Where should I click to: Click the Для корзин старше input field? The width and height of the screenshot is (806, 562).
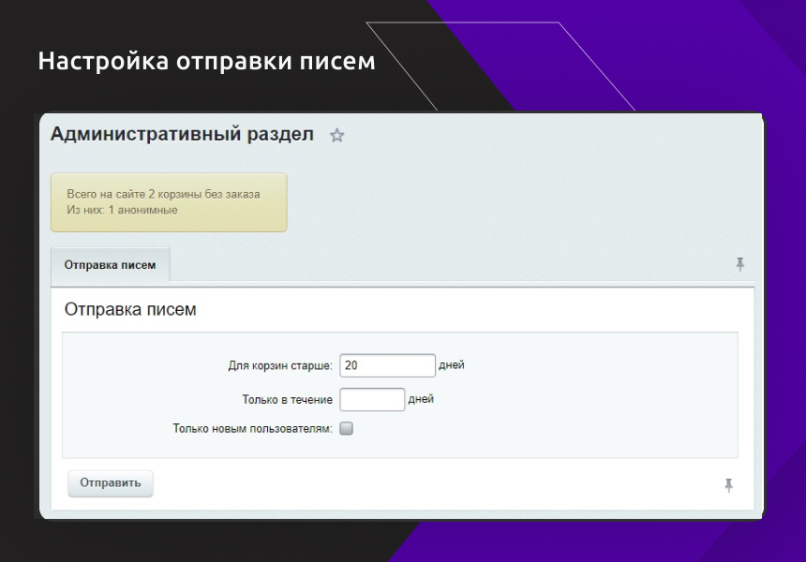coord(387,365)
